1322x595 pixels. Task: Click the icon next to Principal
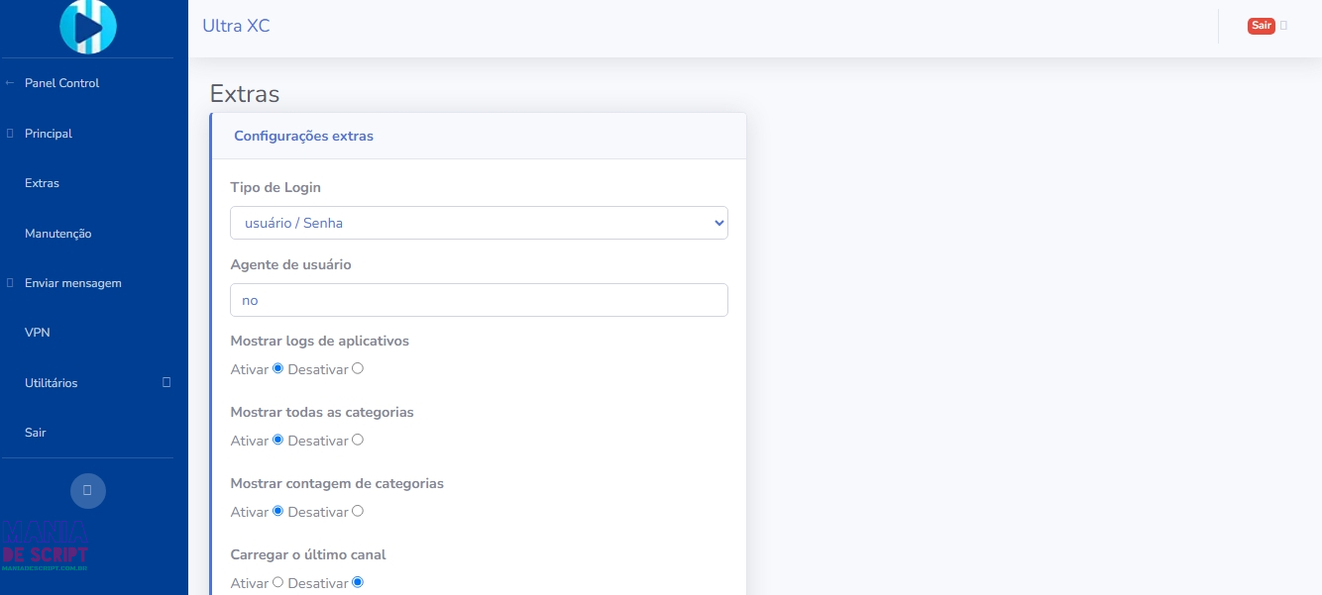pos(9,134)
